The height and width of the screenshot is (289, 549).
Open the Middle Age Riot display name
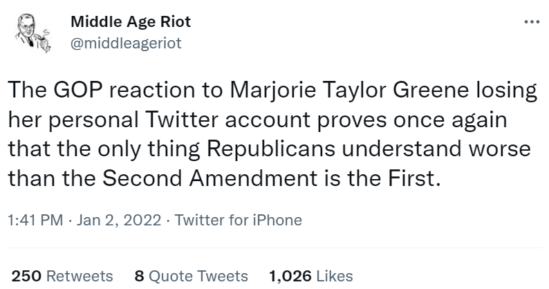pos(131,21)
